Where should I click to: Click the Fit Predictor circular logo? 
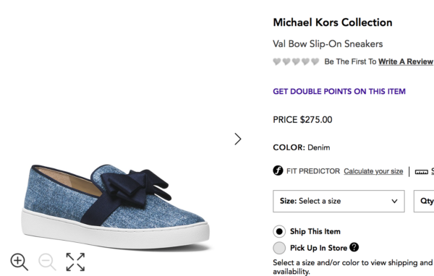278,171
